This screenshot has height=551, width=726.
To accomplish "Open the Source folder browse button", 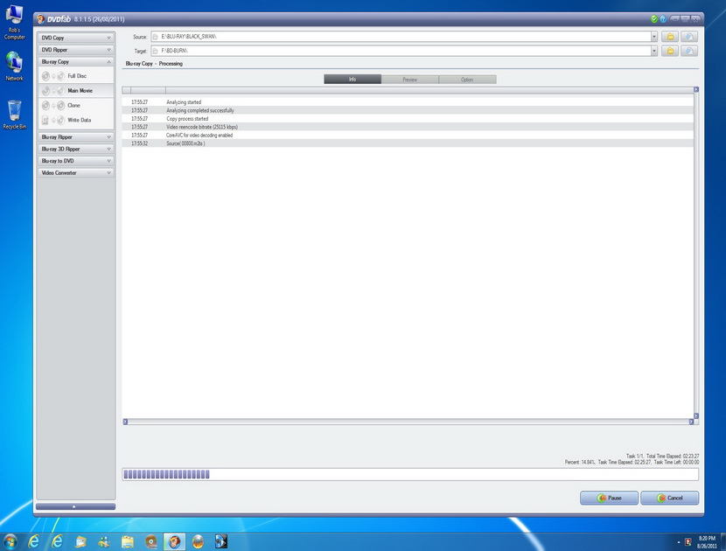I will [670, 37].
